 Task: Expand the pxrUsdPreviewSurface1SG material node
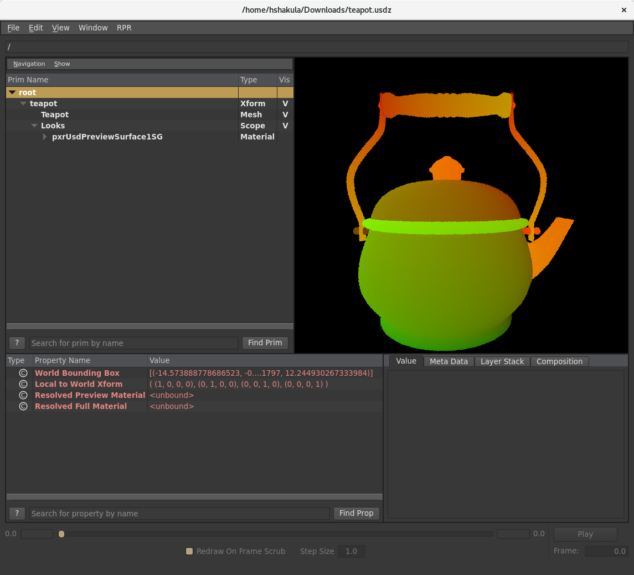[x=45, y=137]
